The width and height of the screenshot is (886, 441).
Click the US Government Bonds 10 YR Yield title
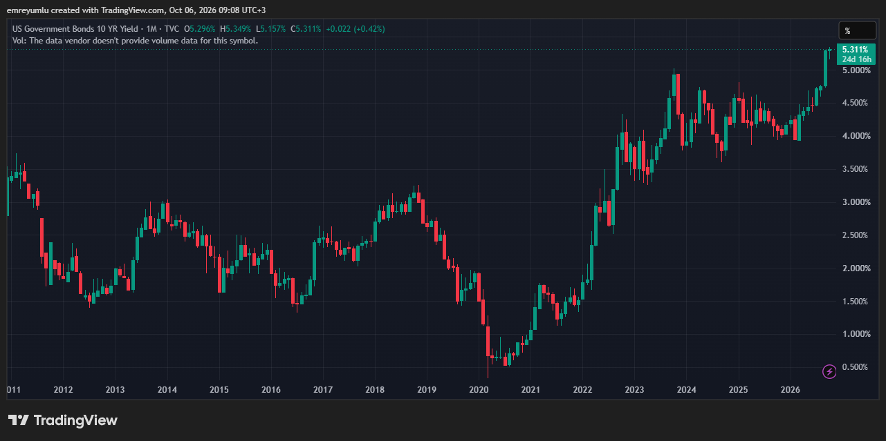pos(77,29)
